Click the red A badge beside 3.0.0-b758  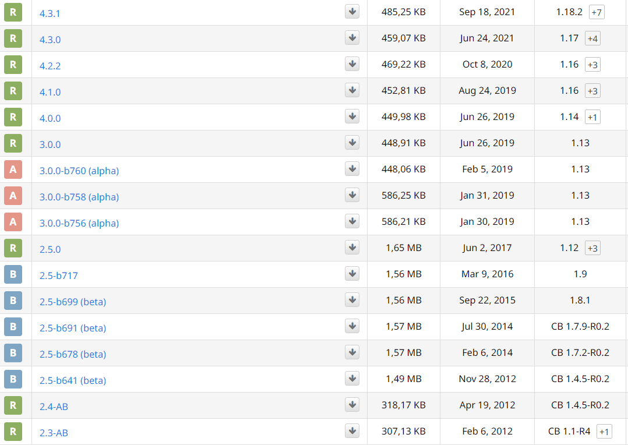13,196
